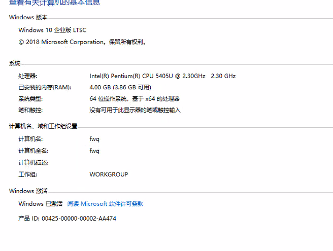Click the Windows 已激活 status text

pyautogui.click(x=40, y=204)
